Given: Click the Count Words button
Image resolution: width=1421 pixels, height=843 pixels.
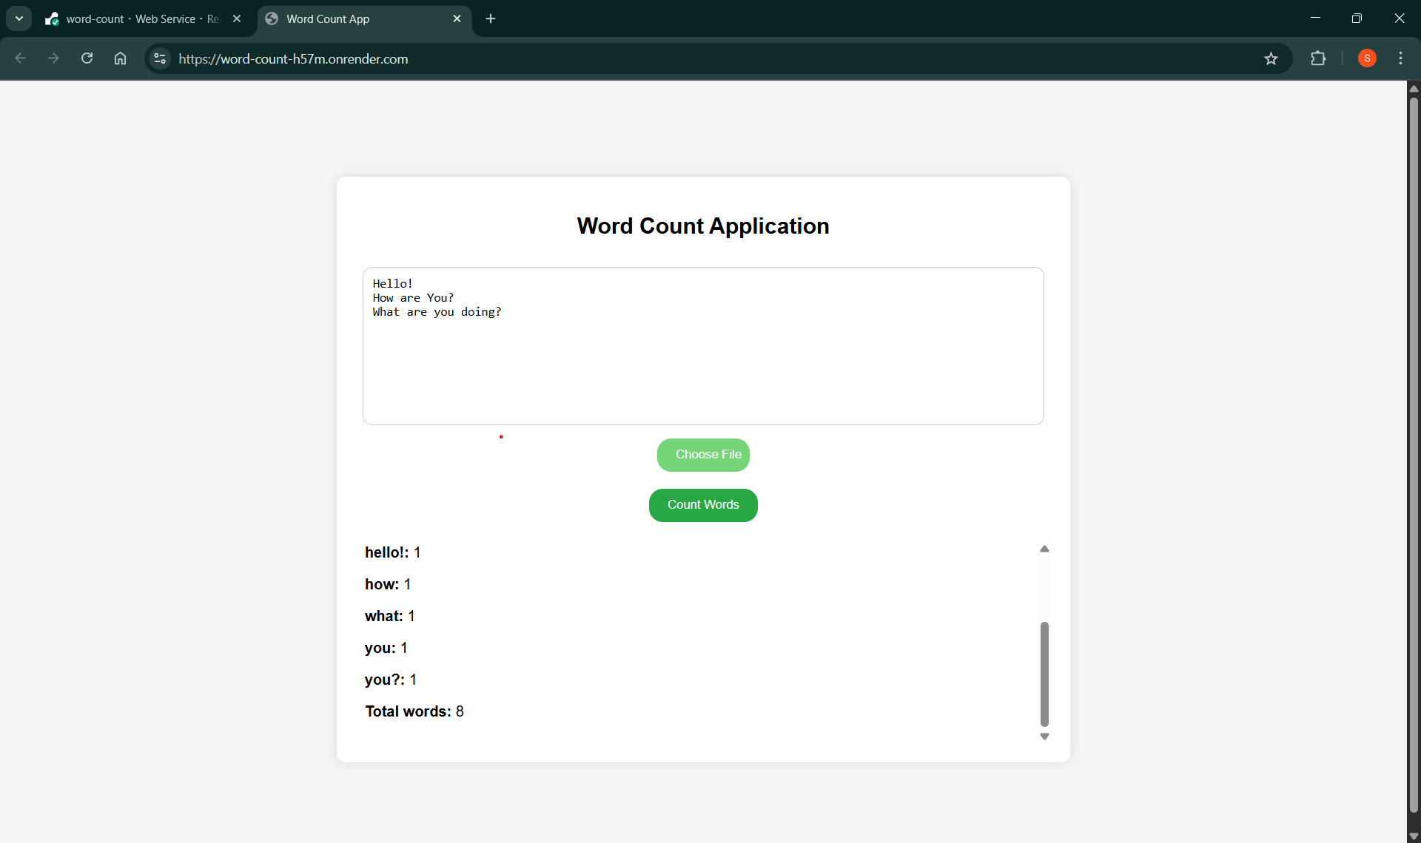Looking at the screenshot, I should coord(703,505).
